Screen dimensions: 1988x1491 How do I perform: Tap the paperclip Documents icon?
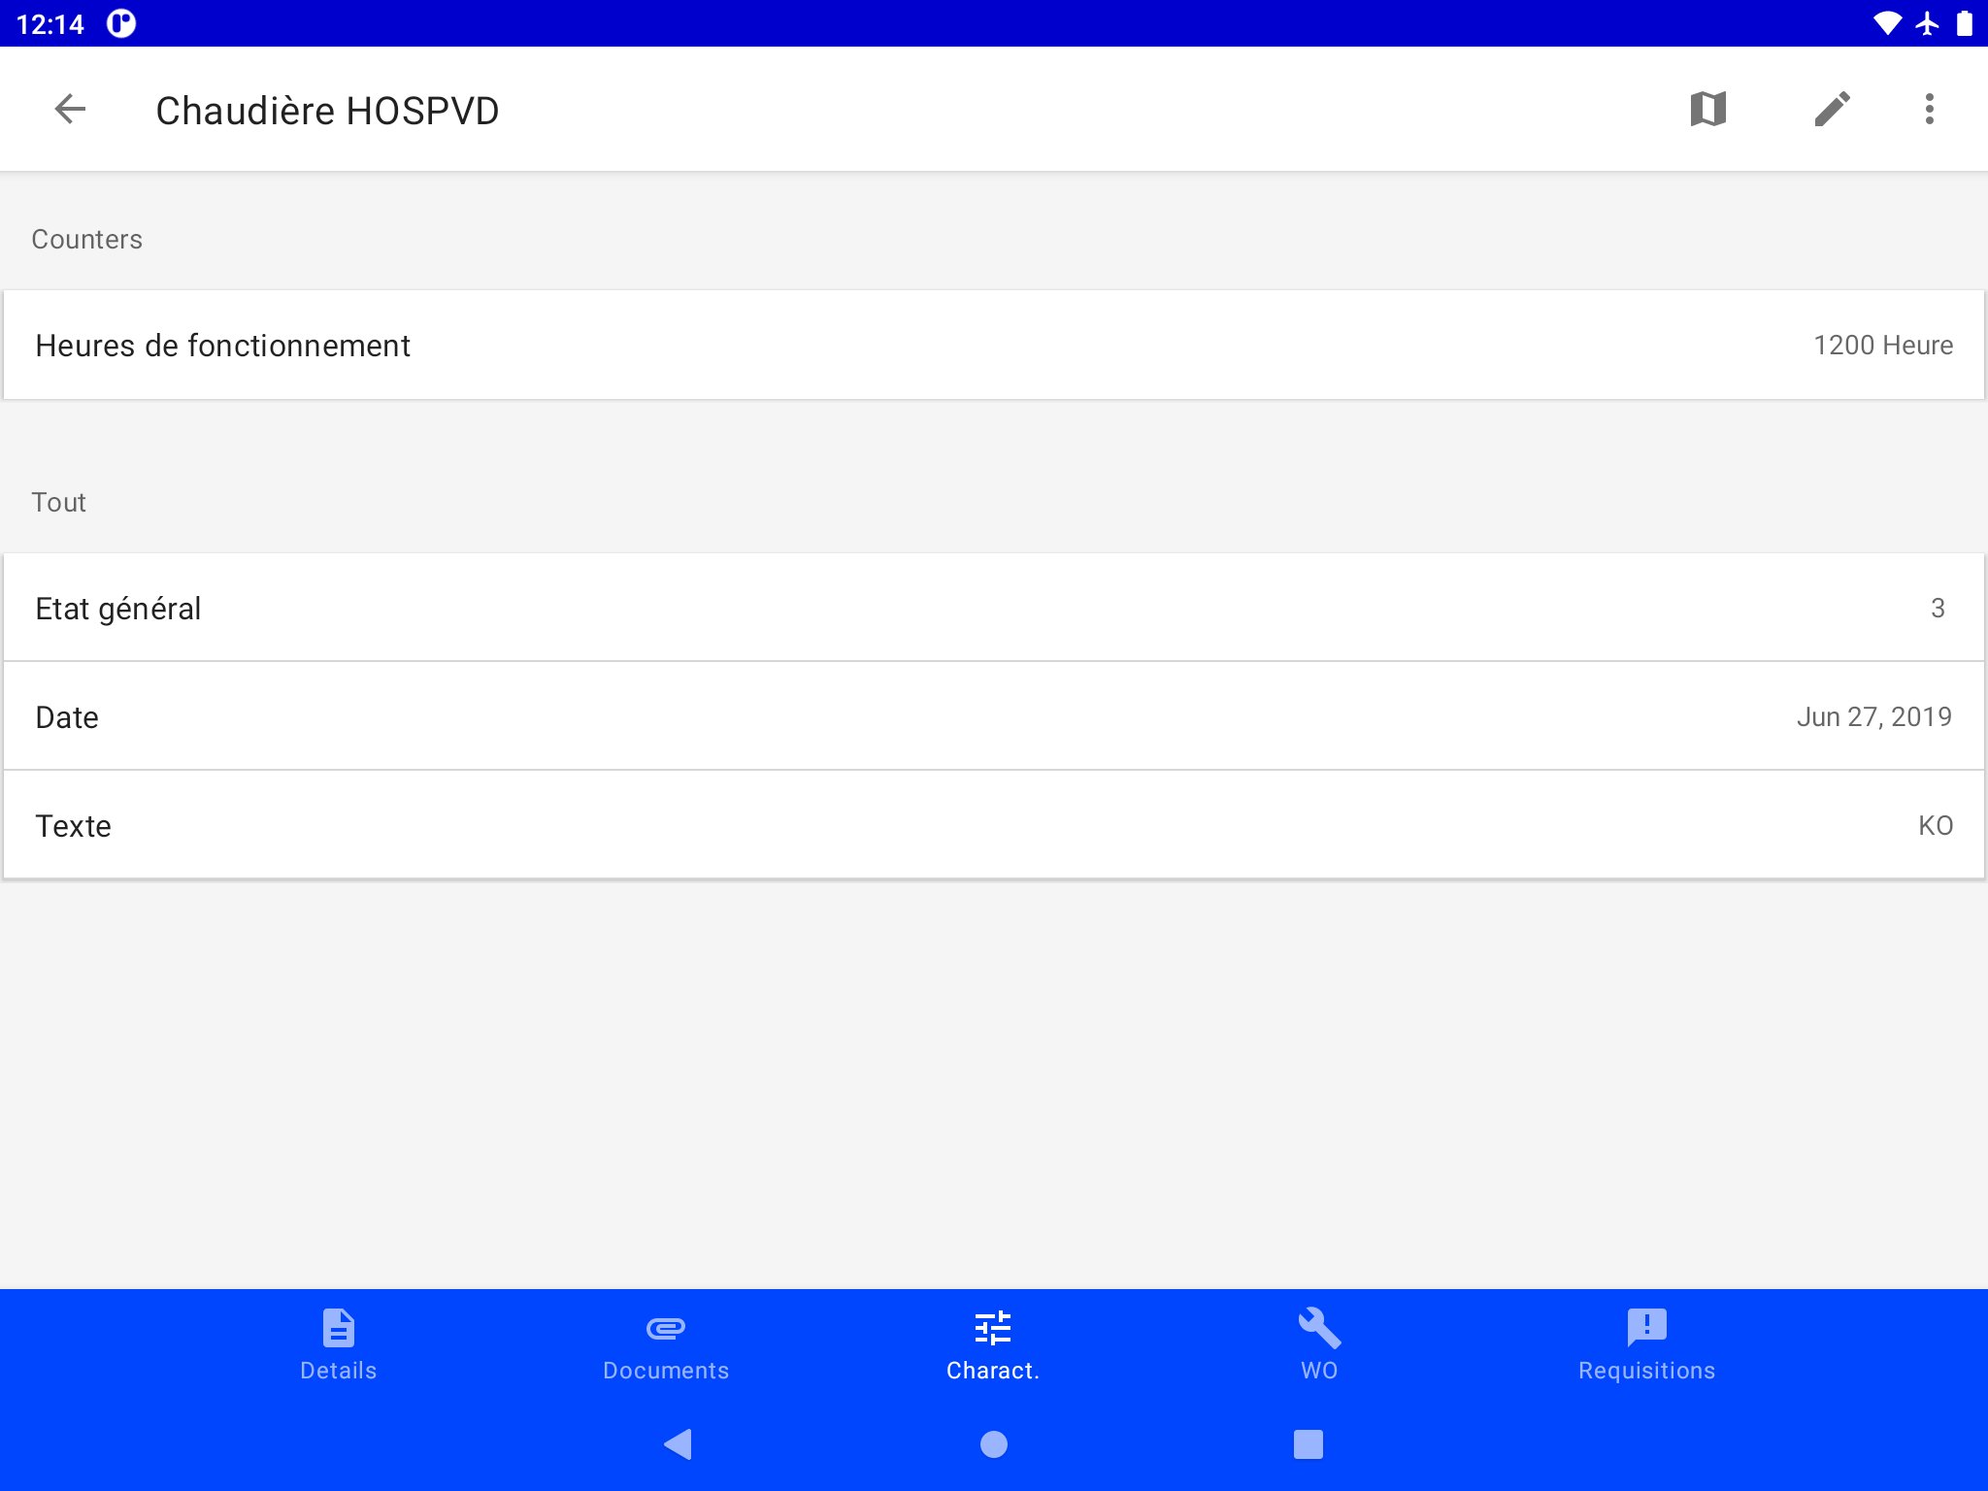pos(665,1327)
